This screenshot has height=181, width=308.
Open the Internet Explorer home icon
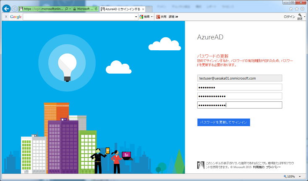[x=291, y=9]
